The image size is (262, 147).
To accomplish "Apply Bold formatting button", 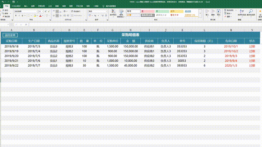I will point(16,15).
